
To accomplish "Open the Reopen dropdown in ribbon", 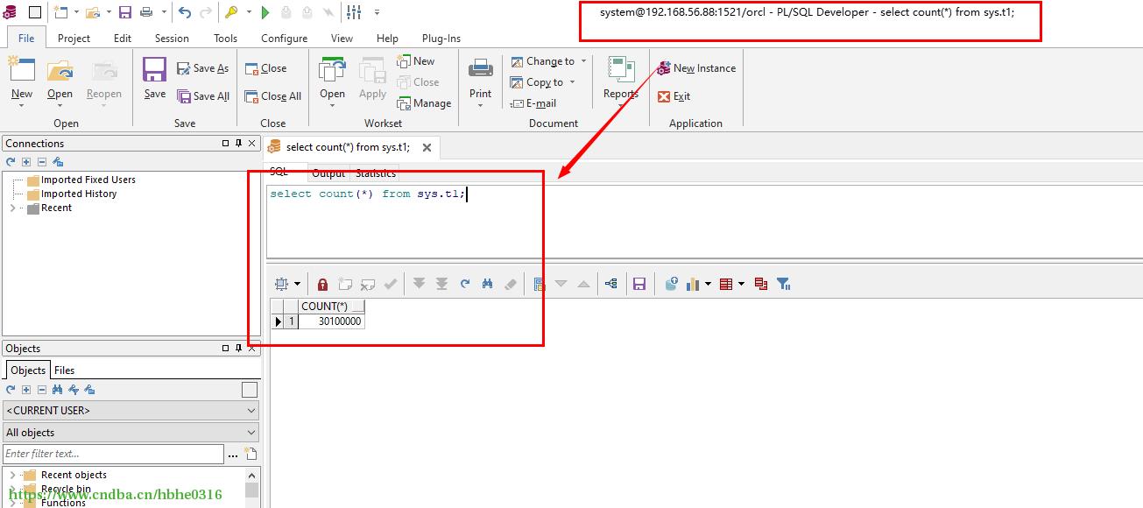I will (103, 106).
